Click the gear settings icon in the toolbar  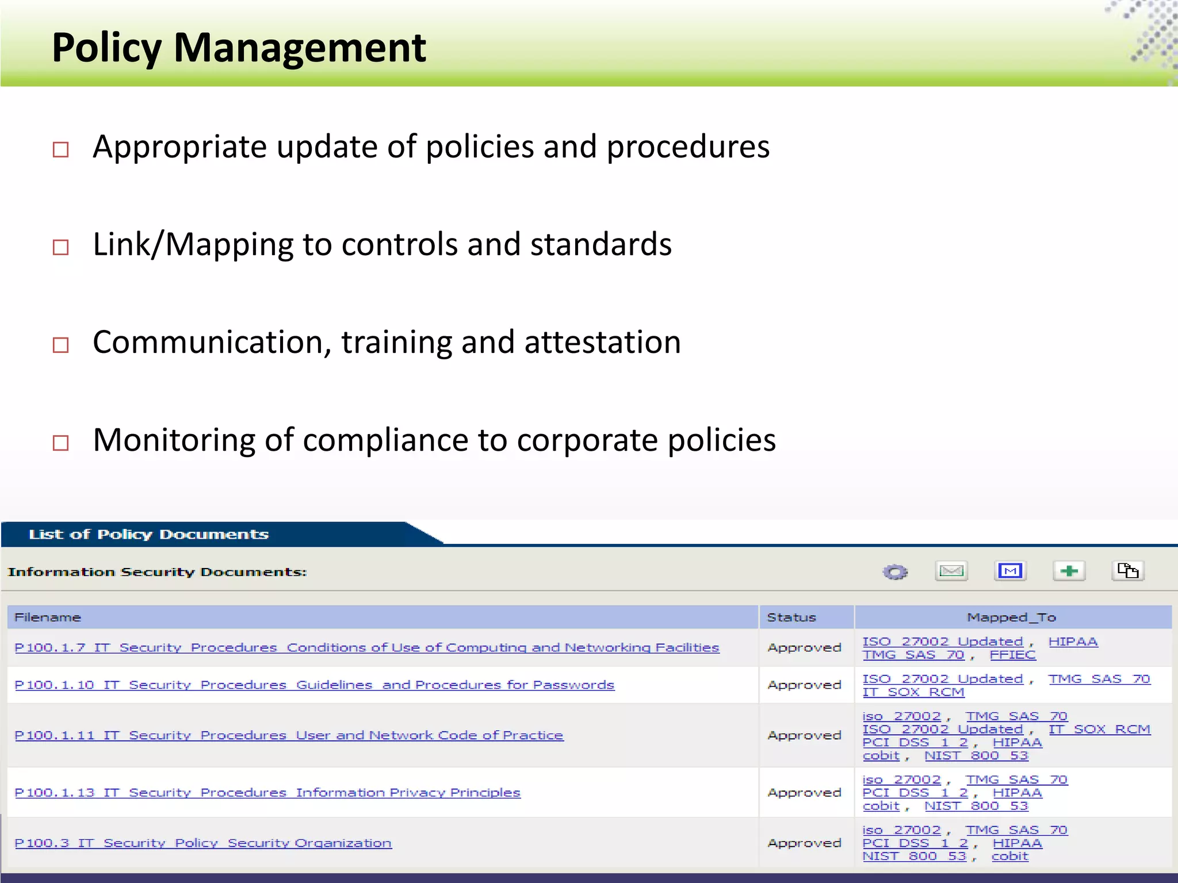(895, 572)
